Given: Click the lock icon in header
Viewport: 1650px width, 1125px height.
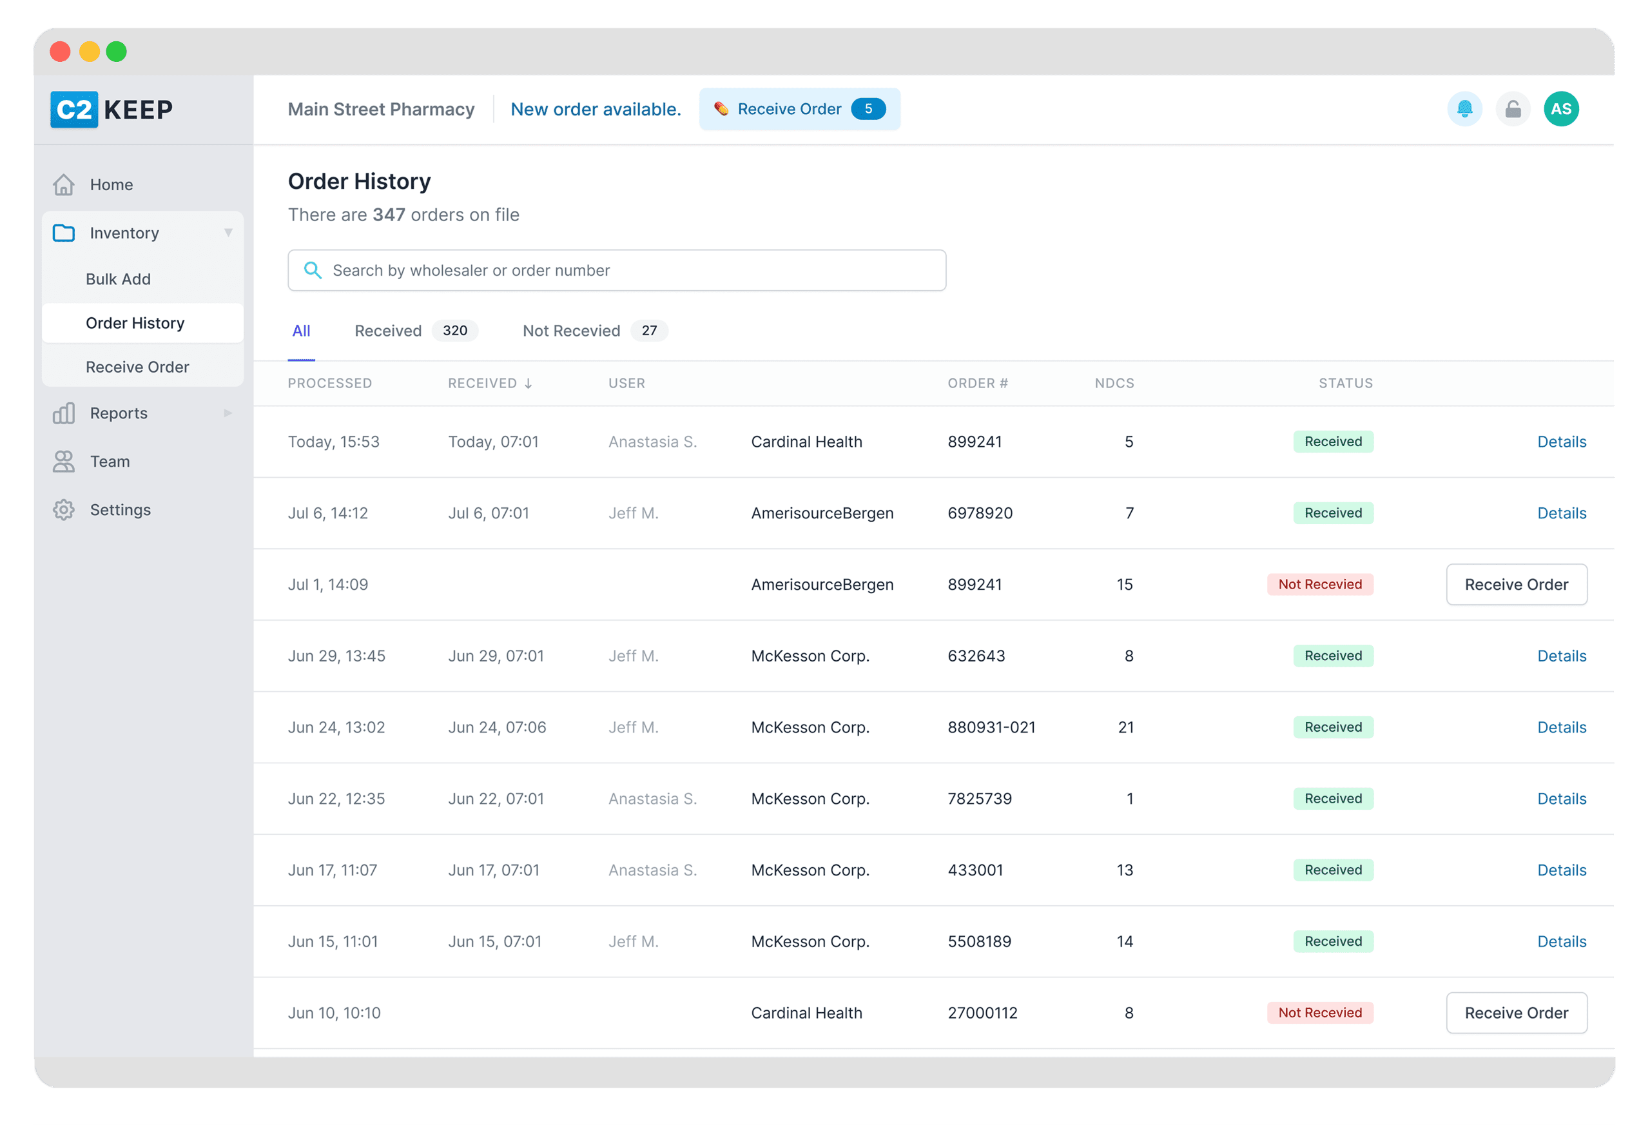Looking at the screenshot, I should point(1512,109).
